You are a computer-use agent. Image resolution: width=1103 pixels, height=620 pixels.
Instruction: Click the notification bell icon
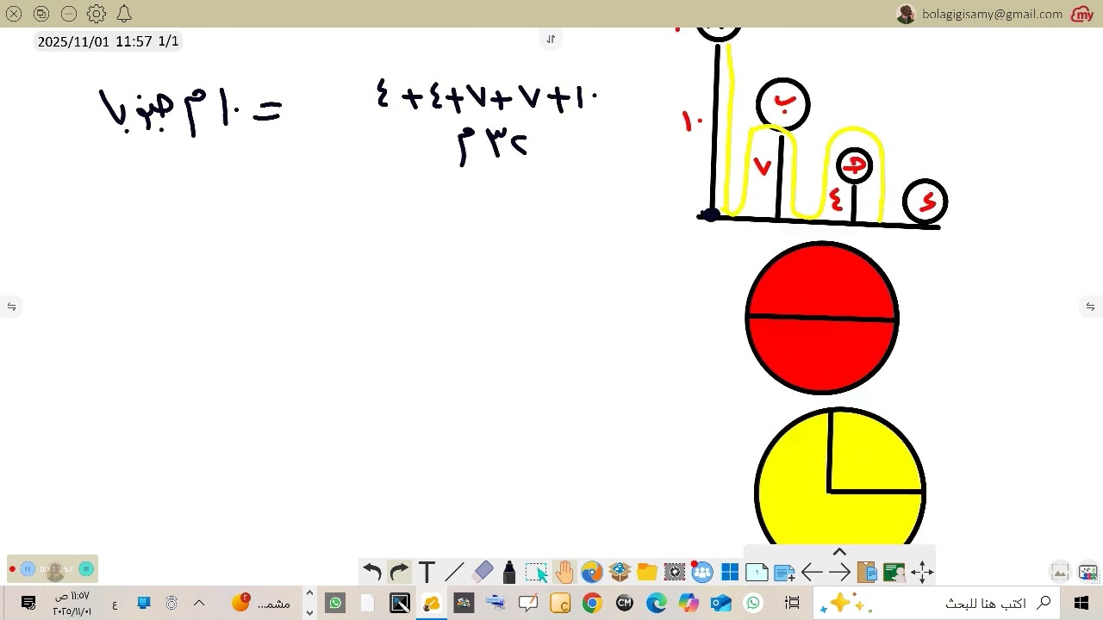click(124, 14)
